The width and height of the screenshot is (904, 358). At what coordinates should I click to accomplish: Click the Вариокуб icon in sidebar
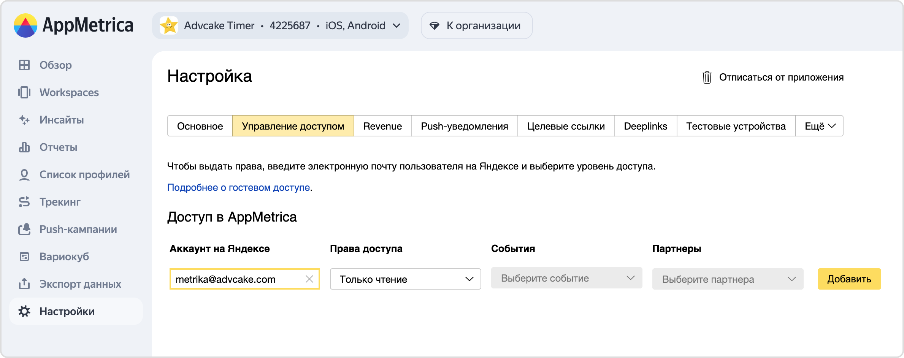click(24, 257)
